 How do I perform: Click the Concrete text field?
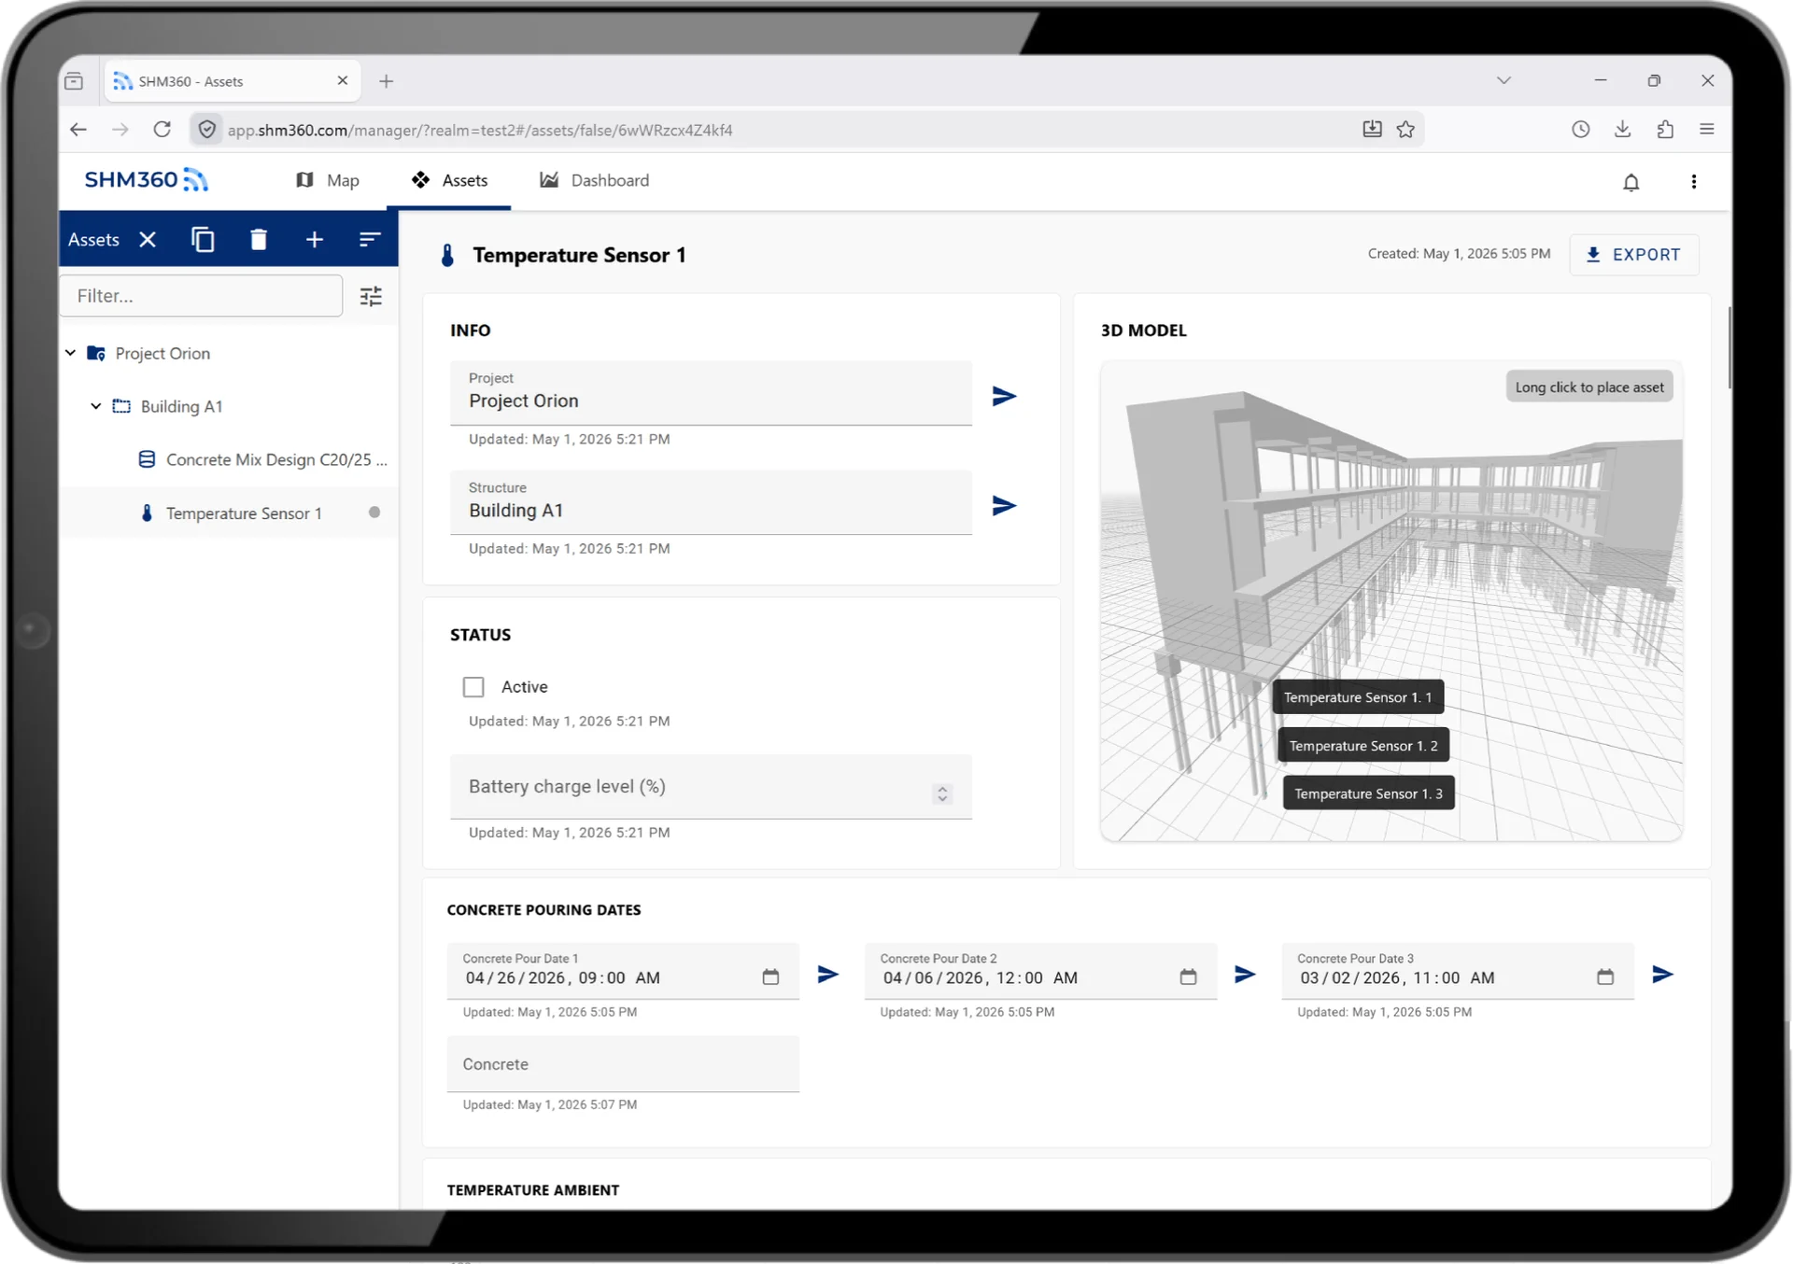(623, 1064)
